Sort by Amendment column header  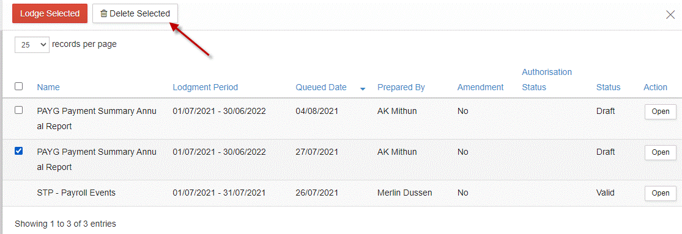[480, 87]
